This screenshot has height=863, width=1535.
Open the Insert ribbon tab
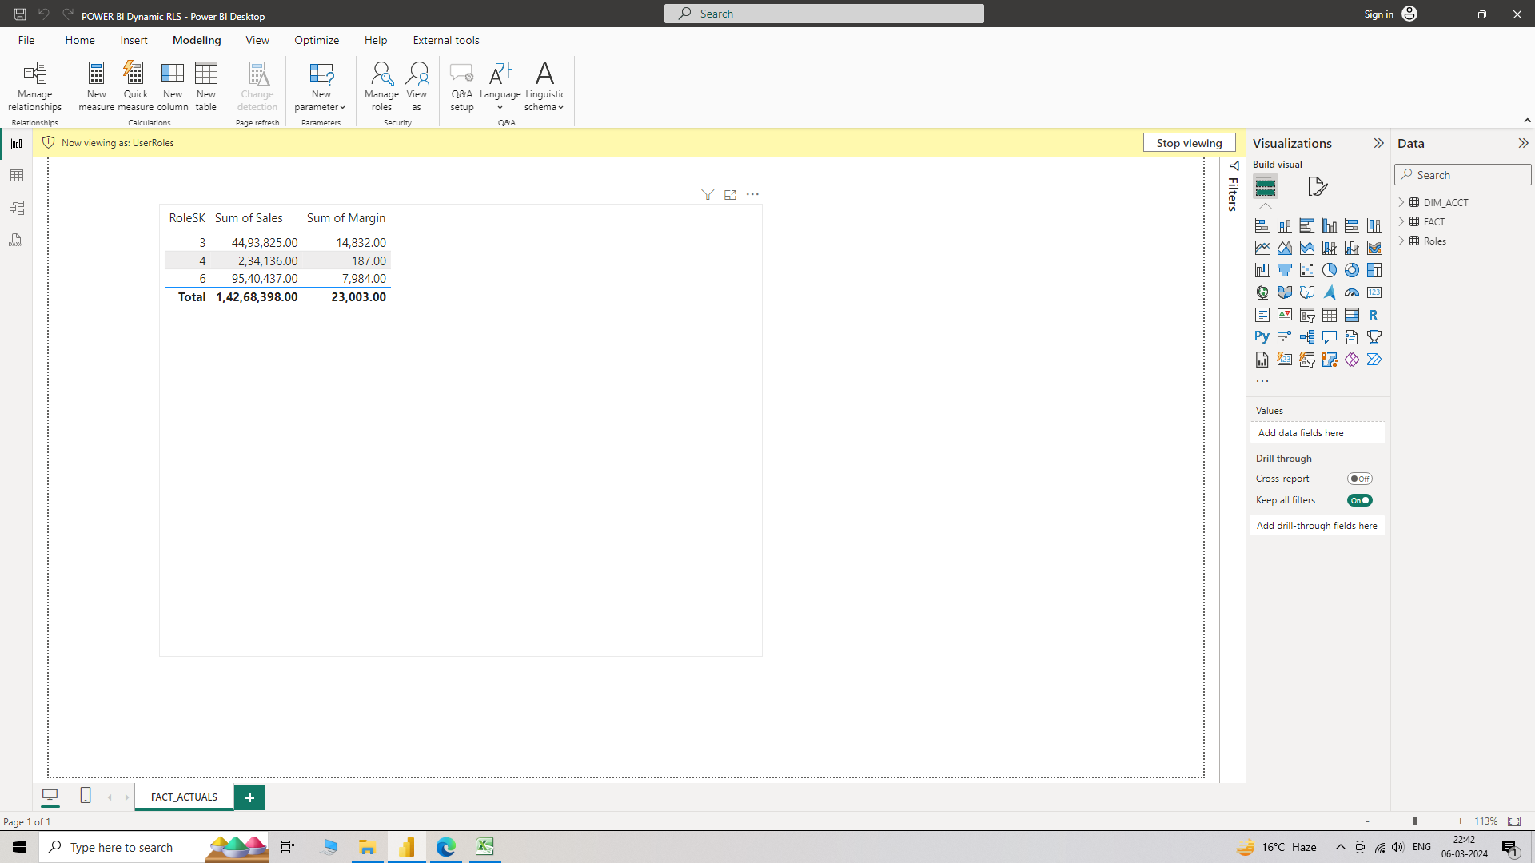click(x=134, y=40)
